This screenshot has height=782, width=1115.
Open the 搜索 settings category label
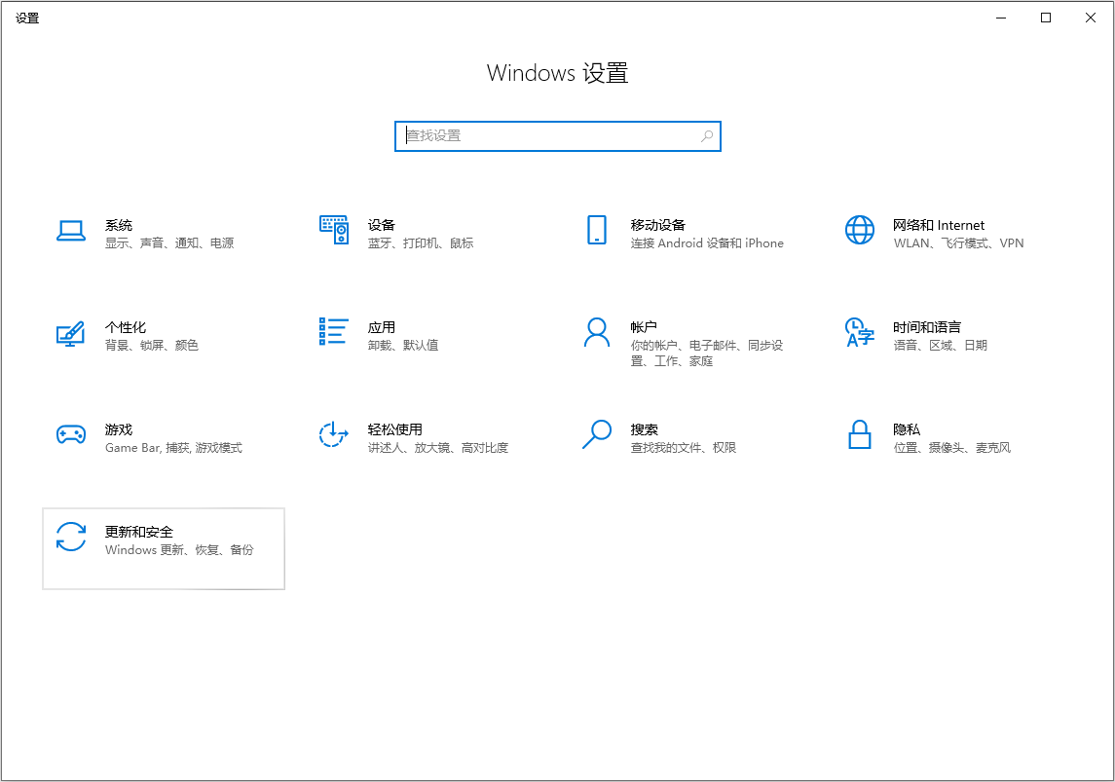tap(644, 429)
